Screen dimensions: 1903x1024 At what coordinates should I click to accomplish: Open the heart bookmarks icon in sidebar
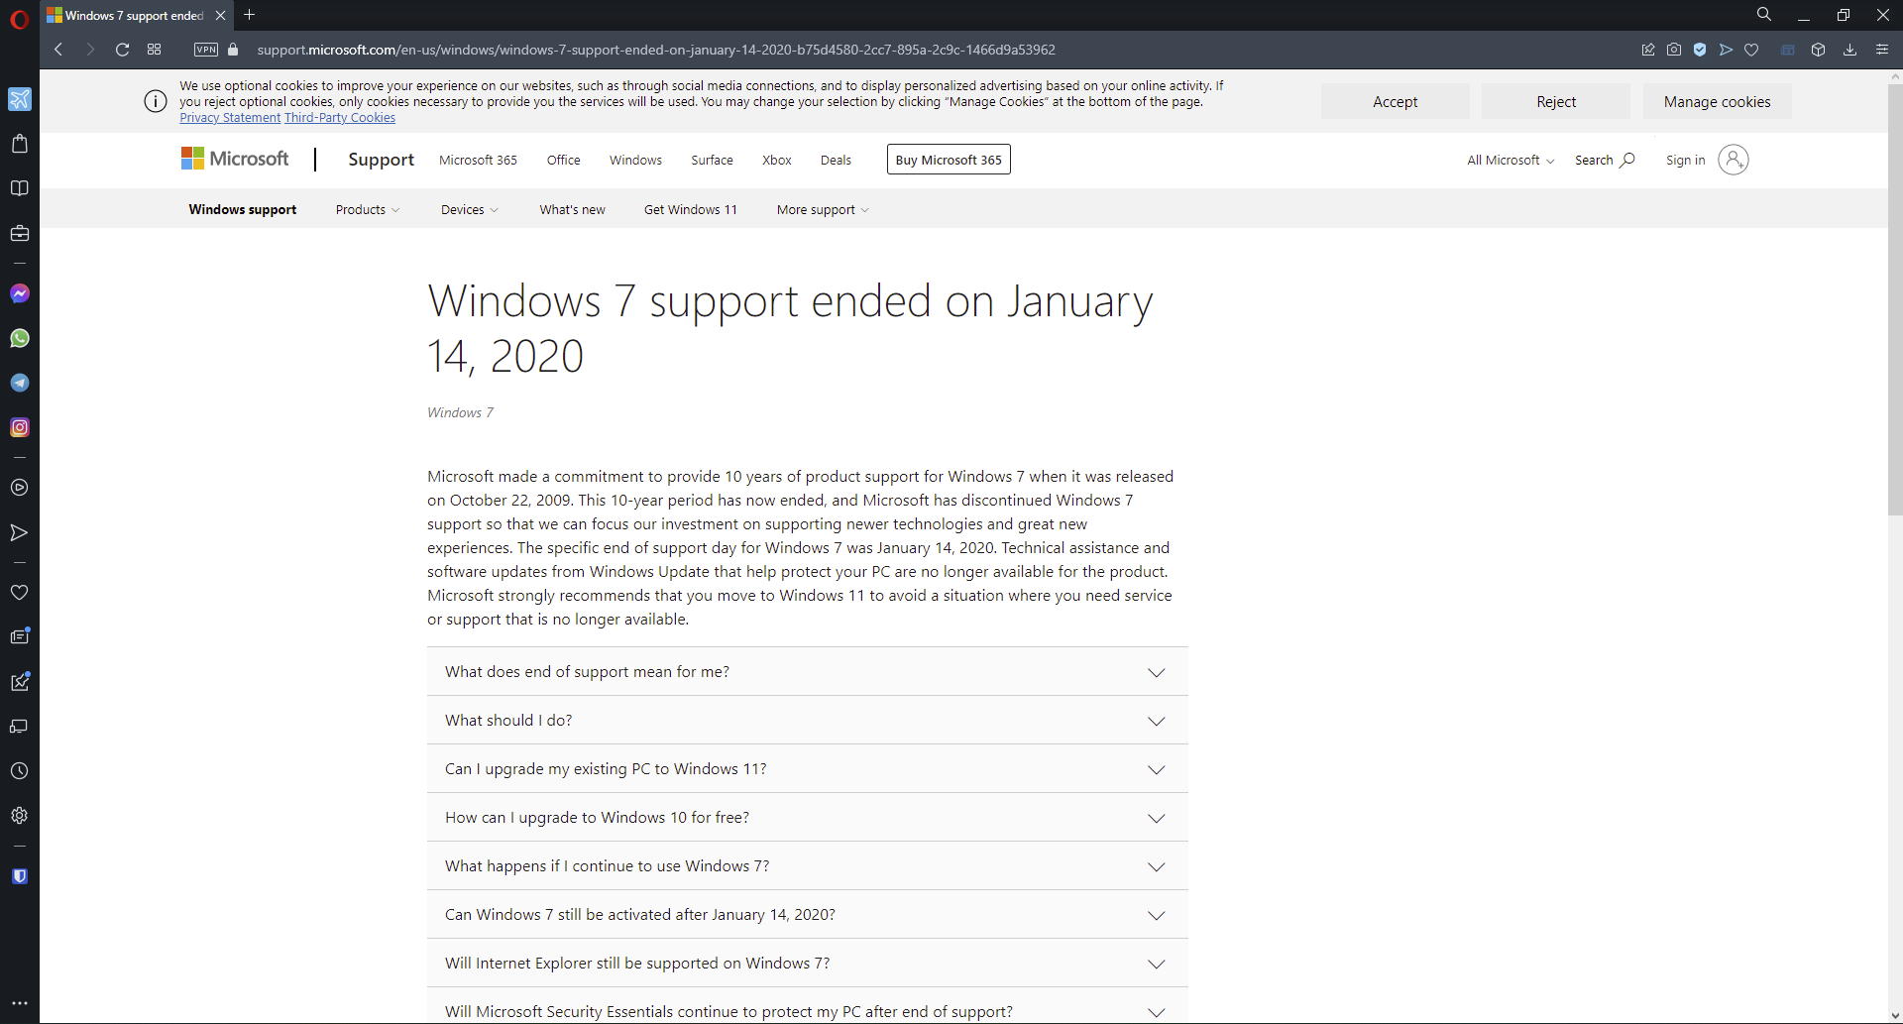(x=20, y=592)
